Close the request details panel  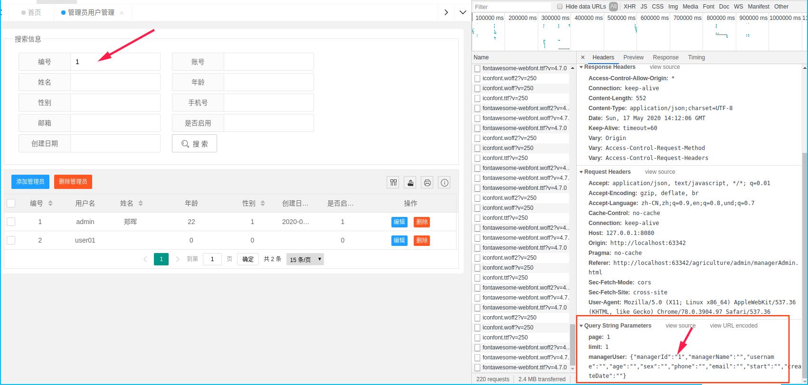pyautogui.click(x=583, y=57)
